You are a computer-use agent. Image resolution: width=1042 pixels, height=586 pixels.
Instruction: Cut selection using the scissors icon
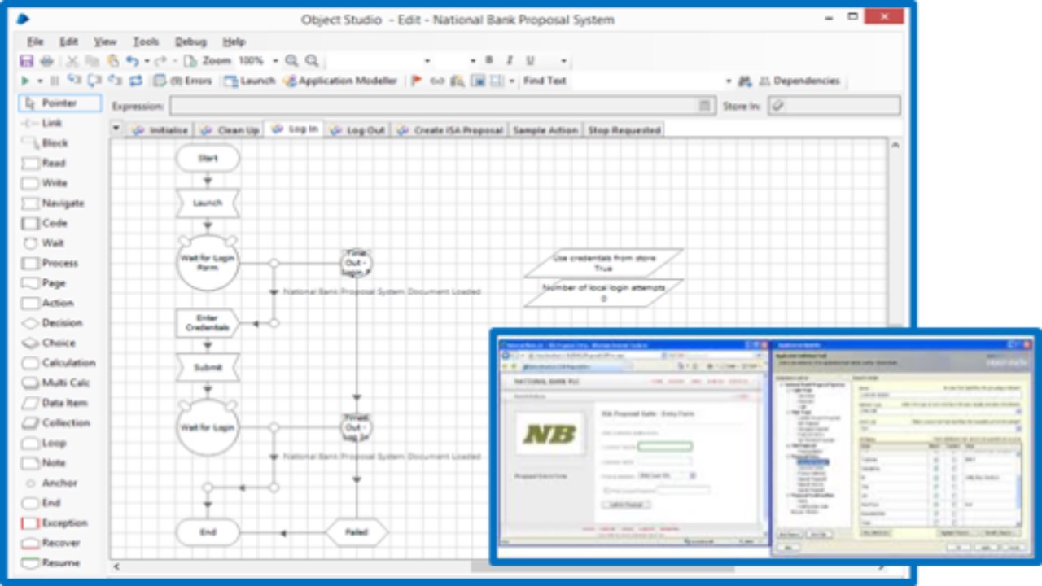pyautogui.click(x=73, y=61)
